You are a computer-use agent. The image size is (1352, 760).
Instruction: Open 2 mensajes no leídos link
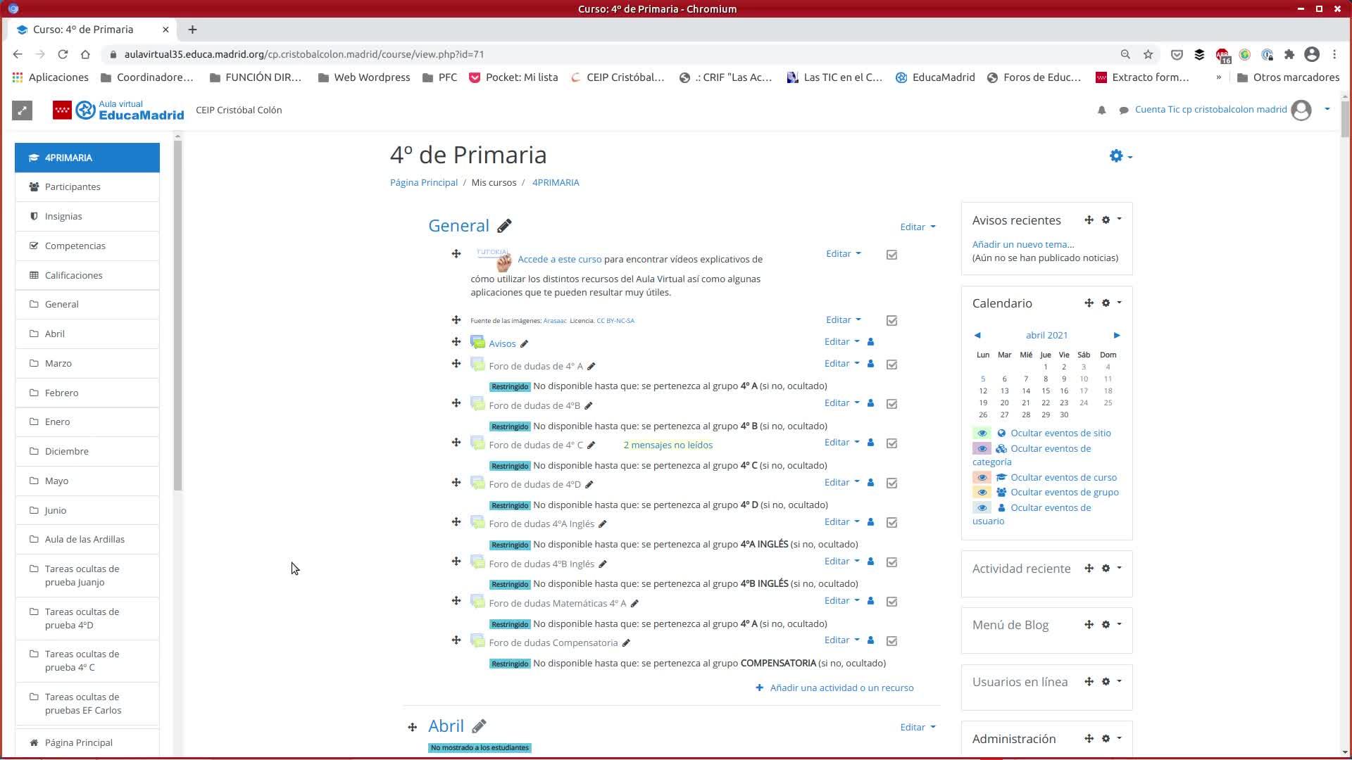(x=668, y=445)
